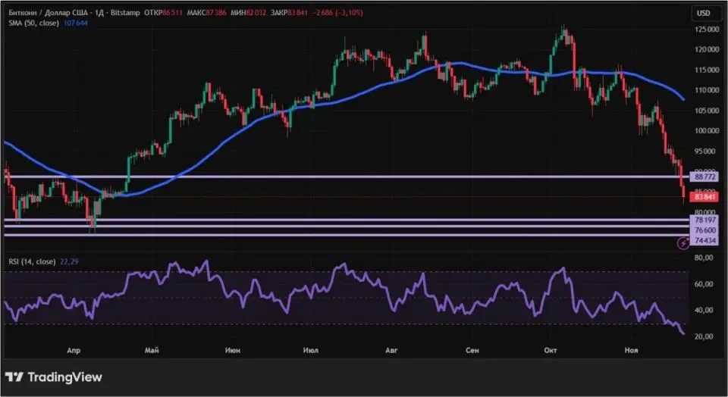Click the 125 000 mark on price scale

click(x=705, y=29)
